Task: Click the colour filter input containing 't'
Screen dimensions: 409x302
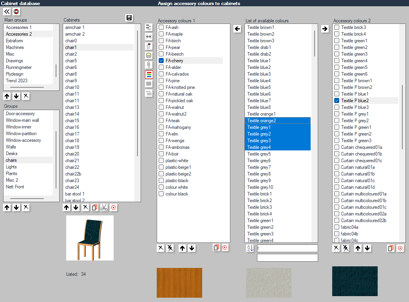Action: (287, 248)
